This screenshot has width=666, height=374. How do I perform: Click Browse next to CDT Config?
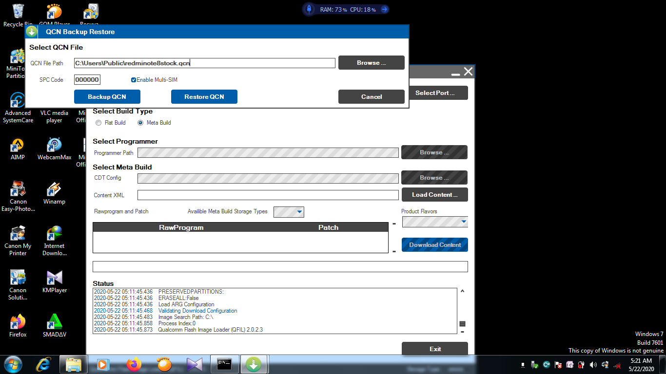(x=434, y=177)
